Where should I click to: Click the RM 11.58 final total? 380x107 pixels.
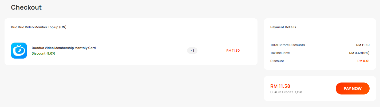point(280,86)
